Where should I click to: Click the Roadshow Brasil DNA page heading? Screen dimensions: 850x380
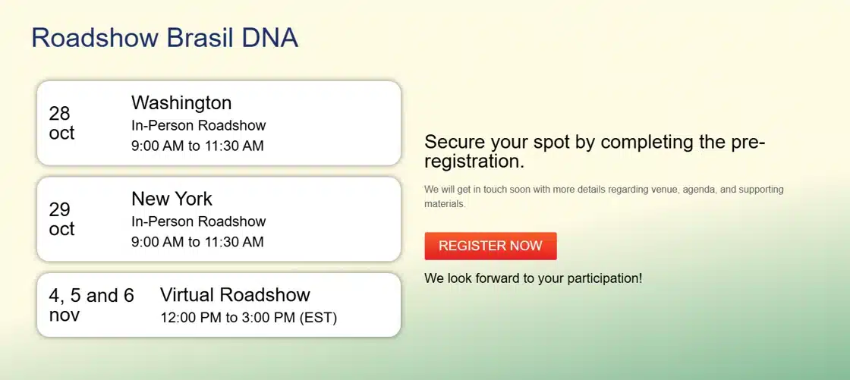point(165,37)
